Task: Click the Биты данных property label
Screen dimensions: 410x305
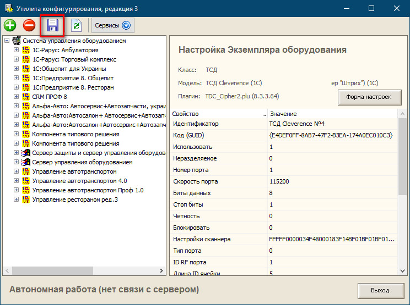Action: [192, 193]
